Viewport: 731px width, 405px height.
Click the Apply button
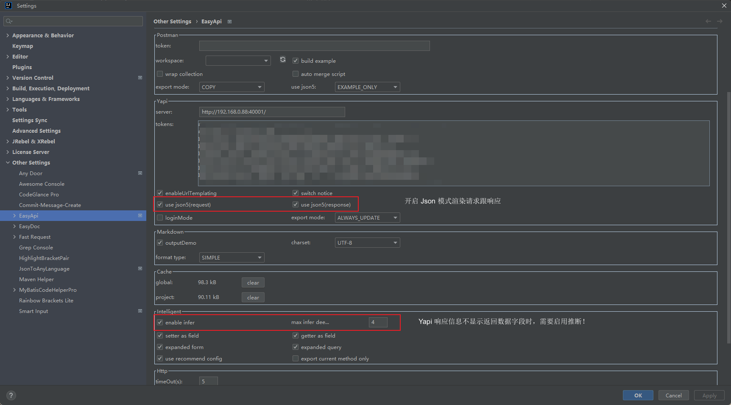[709, 395]
